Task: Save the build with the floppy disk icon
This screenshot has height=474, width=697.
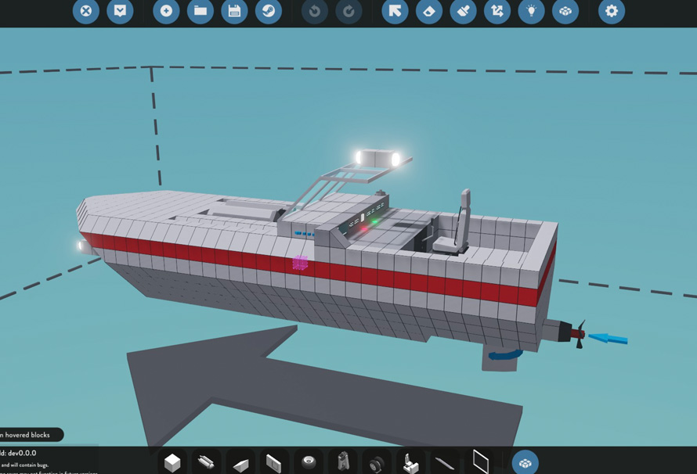Action: tap(234, 11)
